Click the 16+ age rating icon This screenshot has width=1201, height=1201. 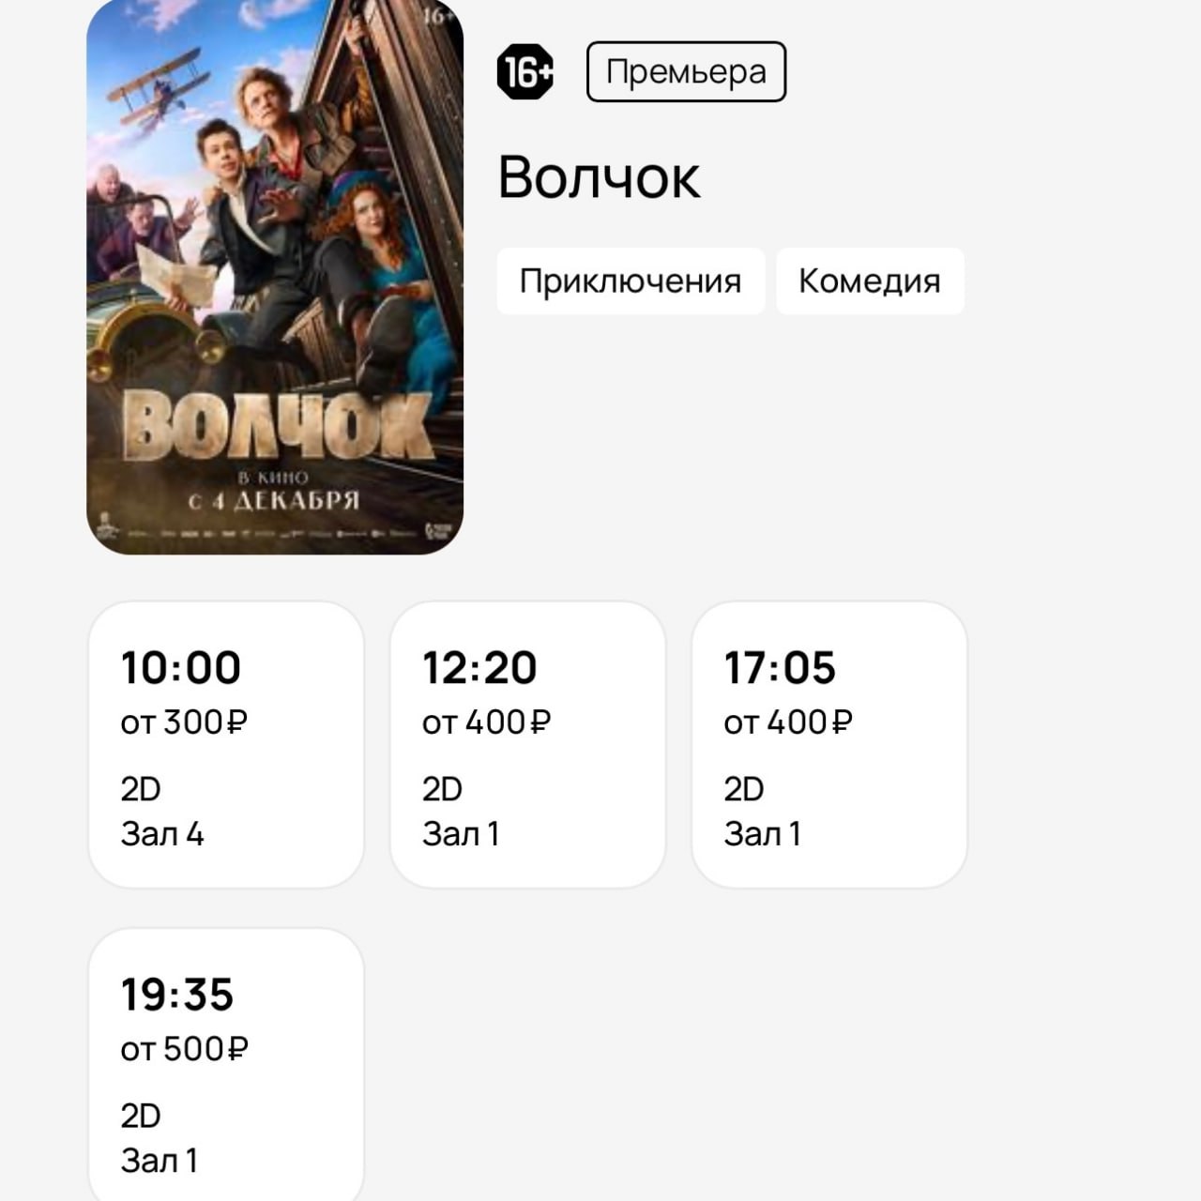click(x=525, y=70)
